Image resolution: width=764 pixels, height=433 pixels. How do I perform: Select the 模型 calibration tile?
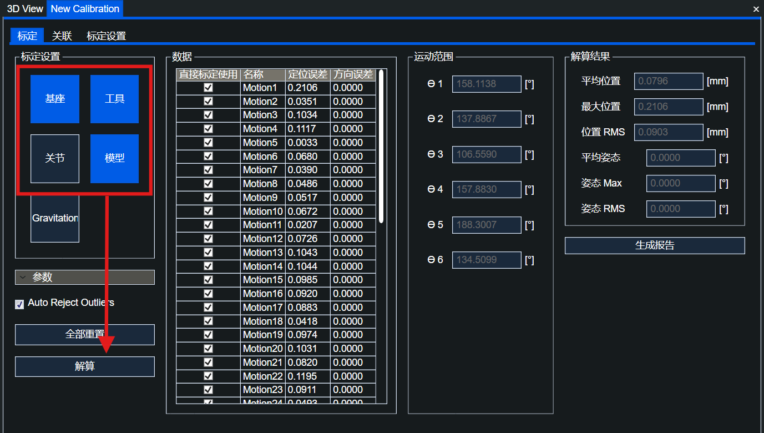pyautogui.click(x=114, y=158)
